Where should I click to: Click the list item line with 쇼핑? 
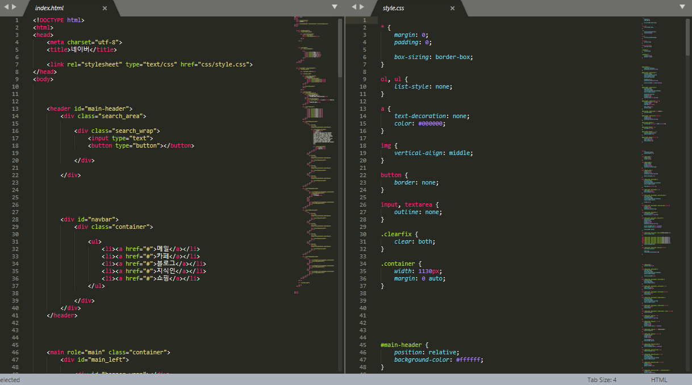click(151, 278)
